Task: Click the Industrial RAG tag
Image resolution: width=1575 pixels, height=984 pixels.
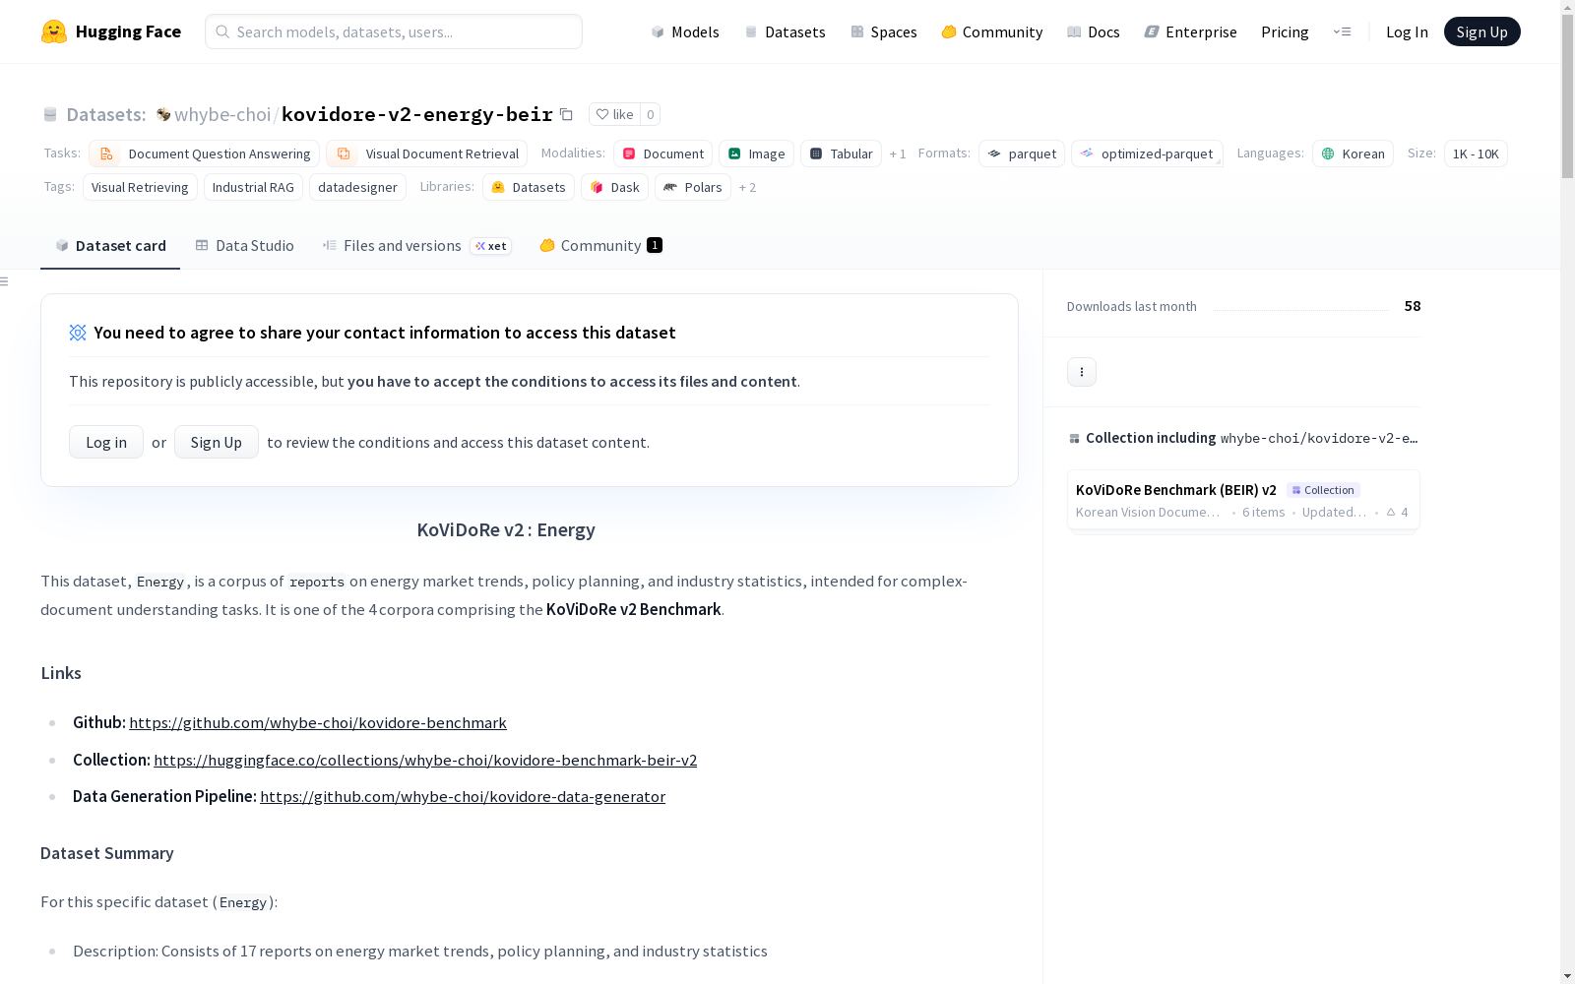Action: (x=253, y=187)
